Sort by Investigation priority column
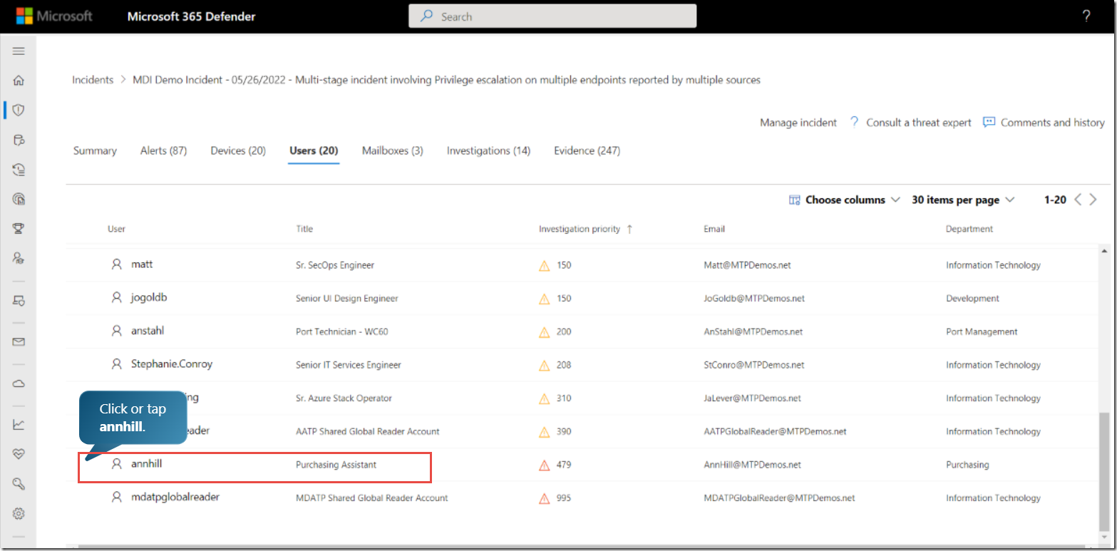 (586, 229)
